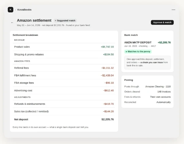The image size is (184, 144).
Task: Click the REVENUE section header
Action: (19, 40)
